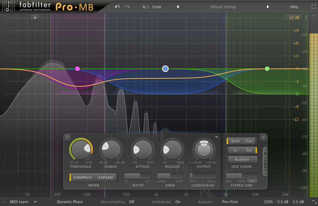Select Free side chain mode
318x206 pixels.
249,141
